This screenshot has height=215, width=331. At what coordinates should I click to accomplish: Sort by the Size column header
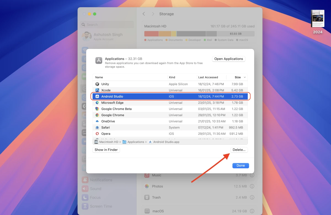(237, 77)
